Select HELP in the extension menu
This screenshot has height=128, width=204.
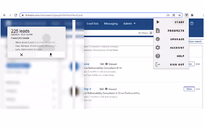[x=180, y=56]
